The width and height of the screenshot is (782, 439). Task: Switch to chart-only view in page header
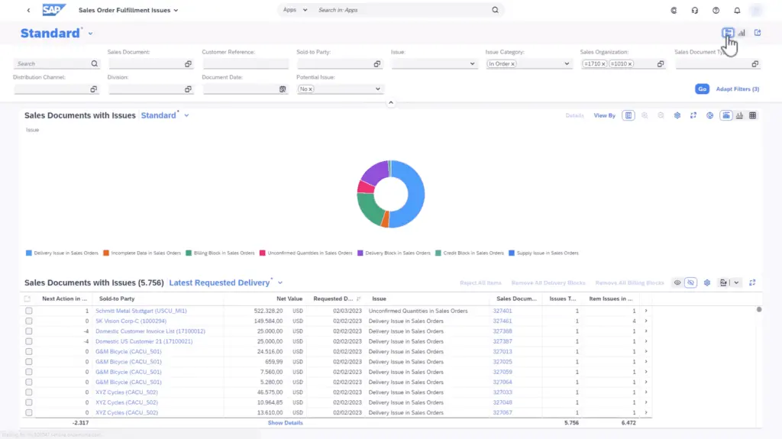(x=742, y=33)
